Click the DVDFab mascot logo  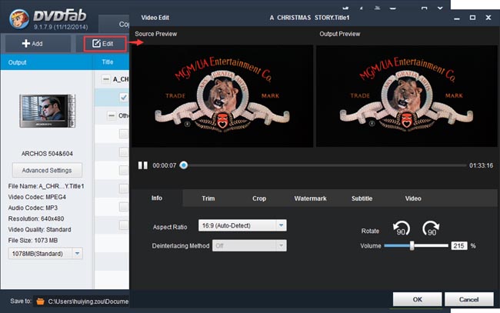click(x=19, y=18)
